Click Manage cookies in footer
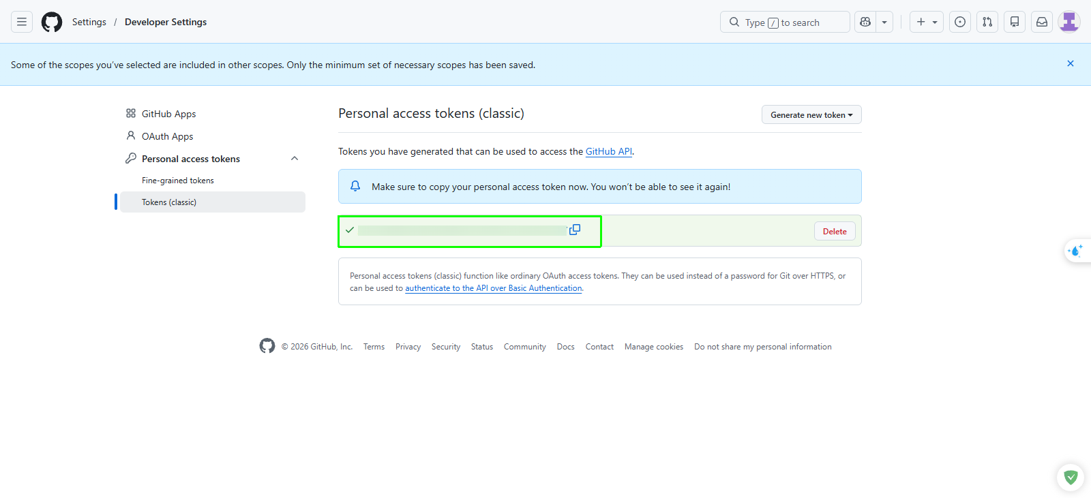 point(654,347)
